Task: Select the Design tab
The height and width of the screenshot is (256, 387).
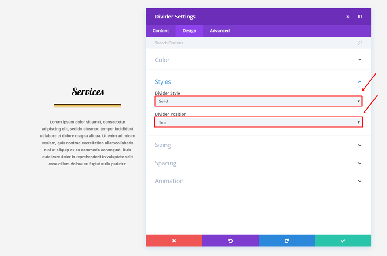Action: point(189,31)
